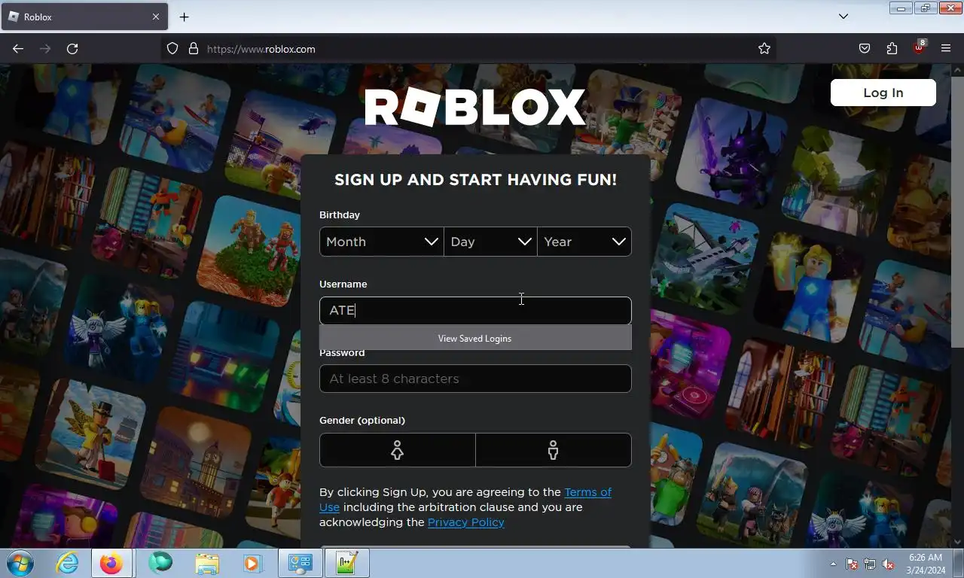Image resolution: width=964 pixels, height=578 pixels.
Task: Open the Extensions puzzle icon
Action: click(x=892, y=49)
